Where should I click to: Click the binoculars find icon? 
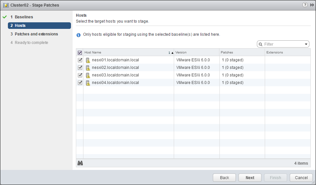coord(80,163)
